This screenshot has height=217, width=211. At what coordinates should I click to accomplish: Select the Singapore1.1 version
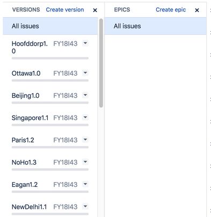[x=30, y=118]
